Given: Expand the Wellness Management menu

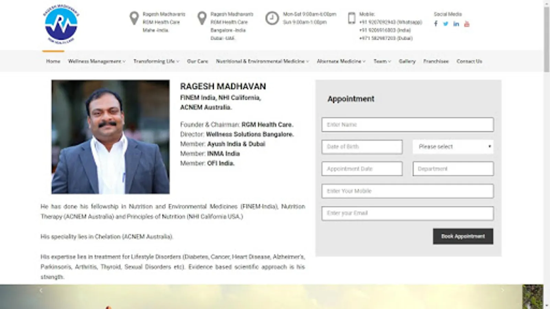Looking at the screenshot, I should 97,61.
